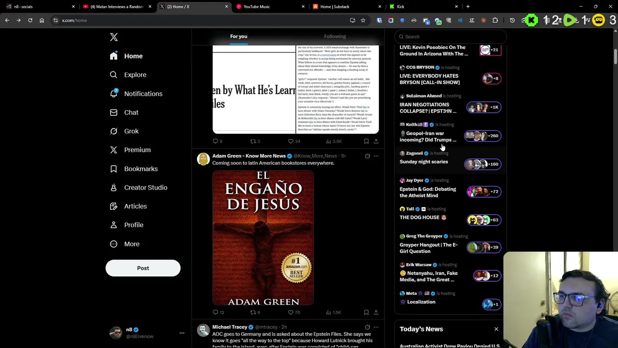Switch to n8 - socials browser tab
The width and height of the screenshot is (618, 348).
tap(39, 7)
